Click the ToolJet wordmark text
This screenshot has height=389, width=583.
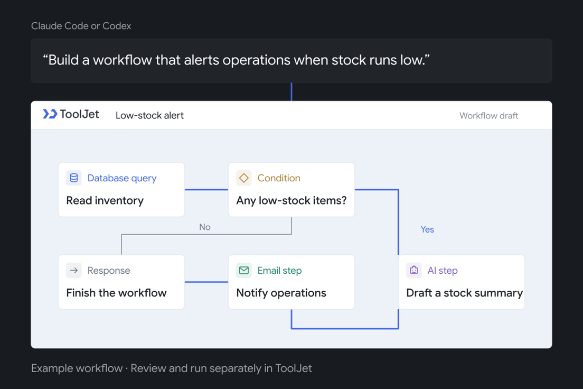[80, 114]
